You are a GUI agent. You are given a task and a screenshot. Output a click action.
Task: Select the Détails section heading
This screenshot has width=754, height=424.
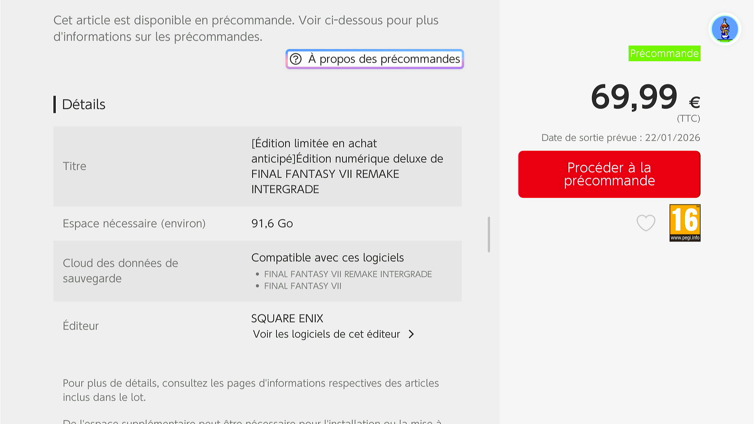point(83,104)
